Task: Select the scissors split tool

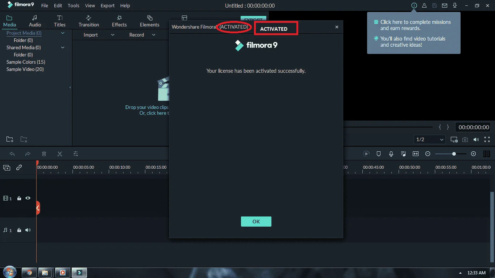Action: tap(60, 154)
